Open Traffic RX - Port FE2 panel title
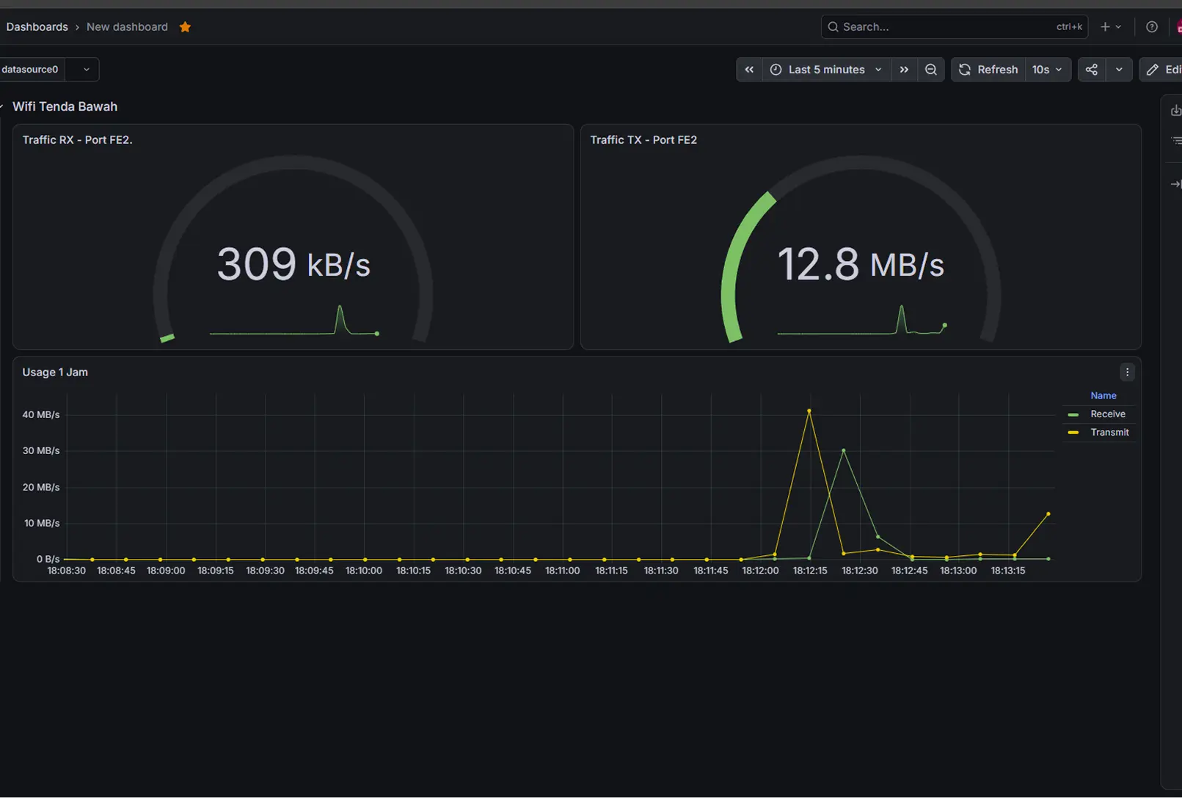This screenshot has width=1182, height=798. pos(77,140)
